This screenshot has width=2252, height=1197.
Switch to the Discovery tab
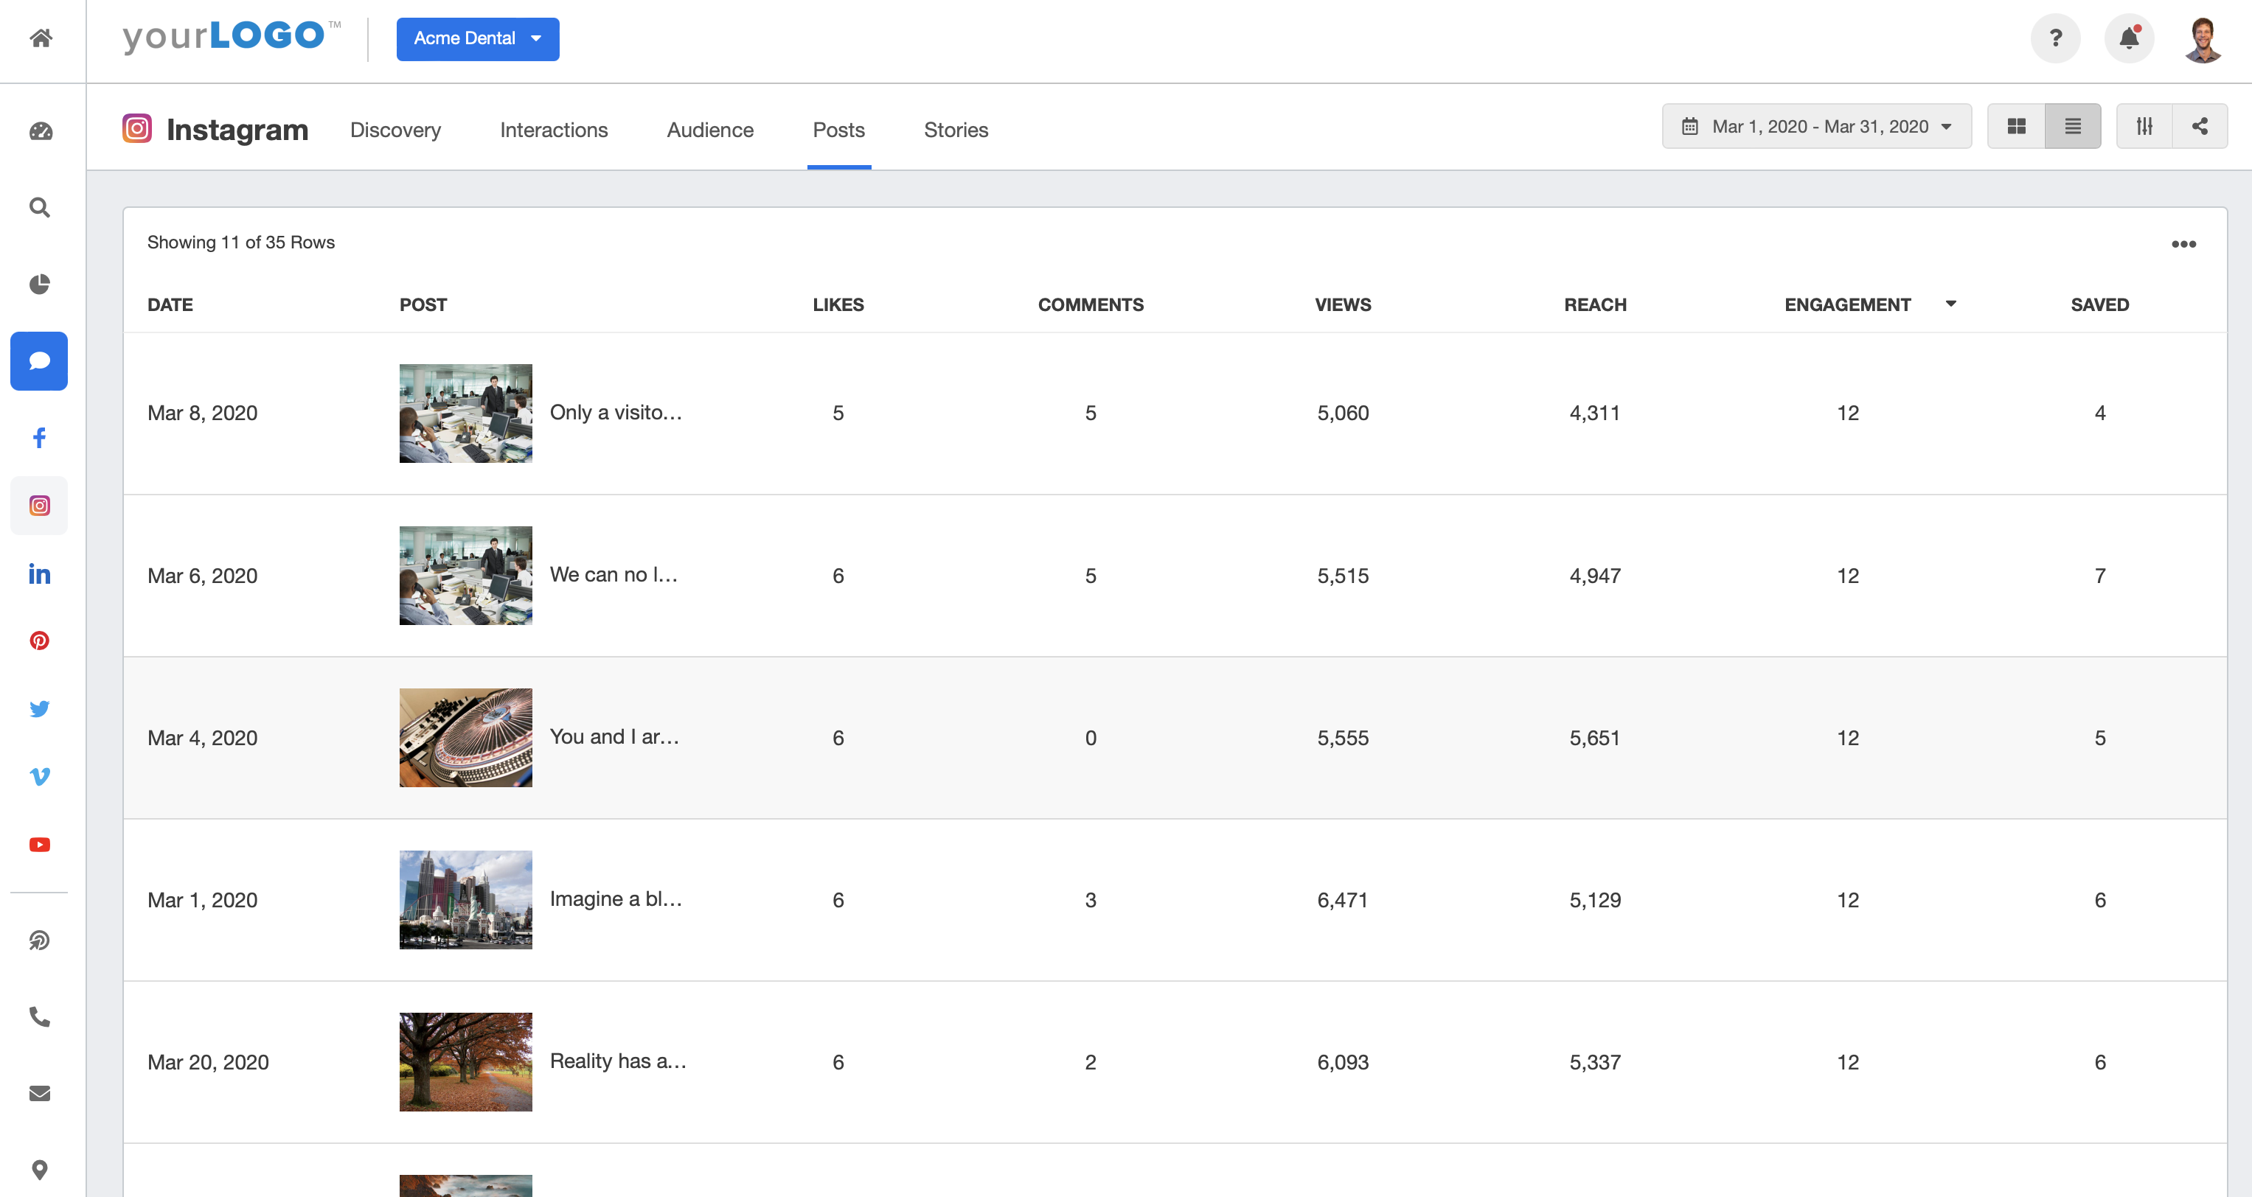click(x=395, y=130)
